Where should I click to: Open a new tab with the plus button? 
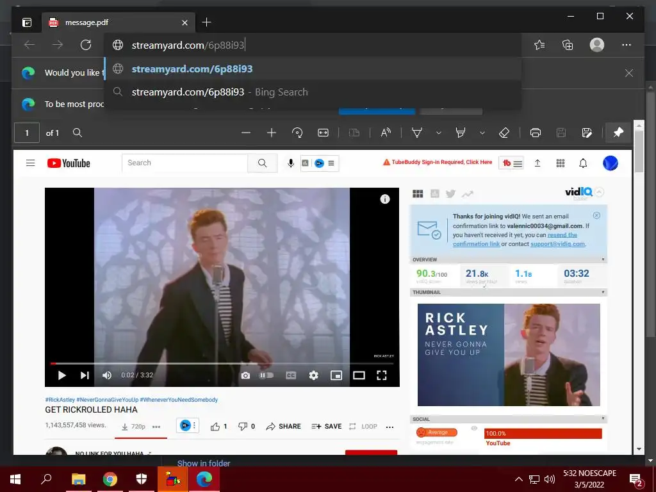point(206,22)
